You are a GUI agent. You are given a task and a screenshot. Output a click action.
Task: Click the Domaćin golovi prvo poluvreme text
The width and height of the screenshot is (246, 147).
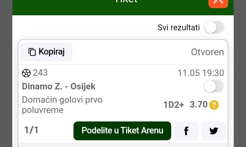coord(62,105)
